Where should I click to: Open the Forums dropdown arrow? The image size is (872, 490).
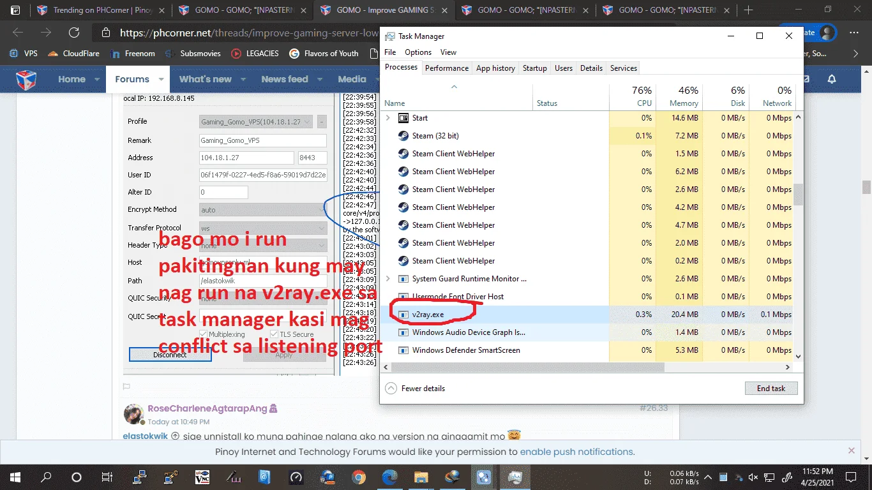pyautogui.click(x=161, y=80)
